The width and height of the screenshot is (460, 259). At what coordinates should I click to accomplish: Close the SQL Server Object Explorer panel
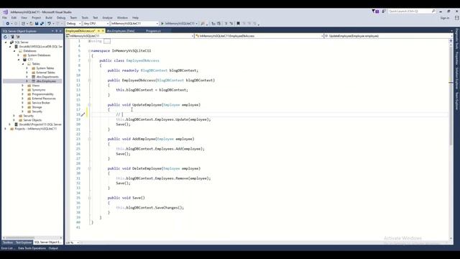click(x=60, y=31)
